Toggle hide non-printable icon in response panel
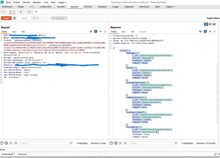The width and height of the screenshot is (220, 158). click(201, 31)
